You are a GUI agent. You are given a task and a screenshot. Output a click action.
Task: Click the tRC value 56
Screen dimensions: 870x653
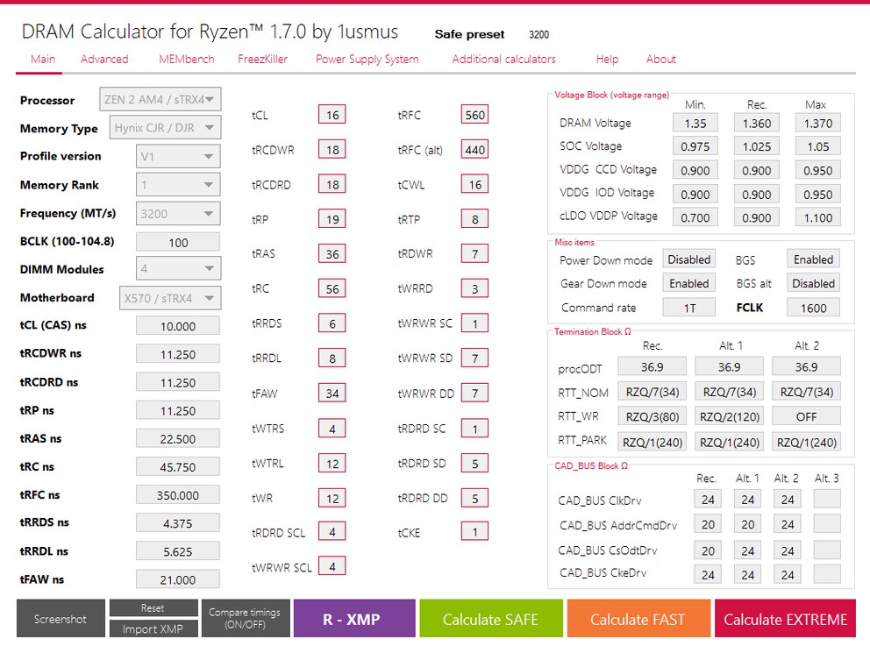pyautogui.click(x=332, y=288)
